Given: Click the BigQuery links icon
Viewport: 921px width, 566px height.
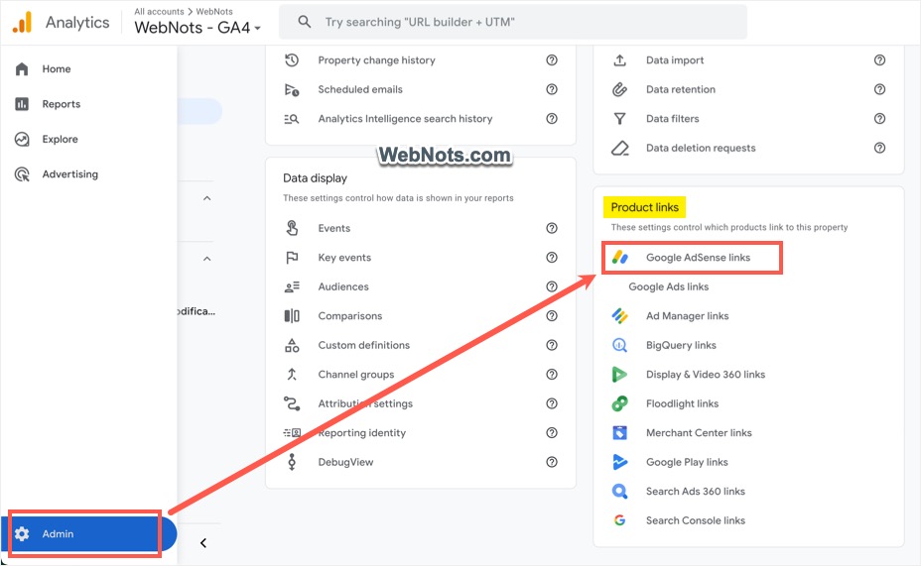Looking at the screenshot, I should (619, 346).
